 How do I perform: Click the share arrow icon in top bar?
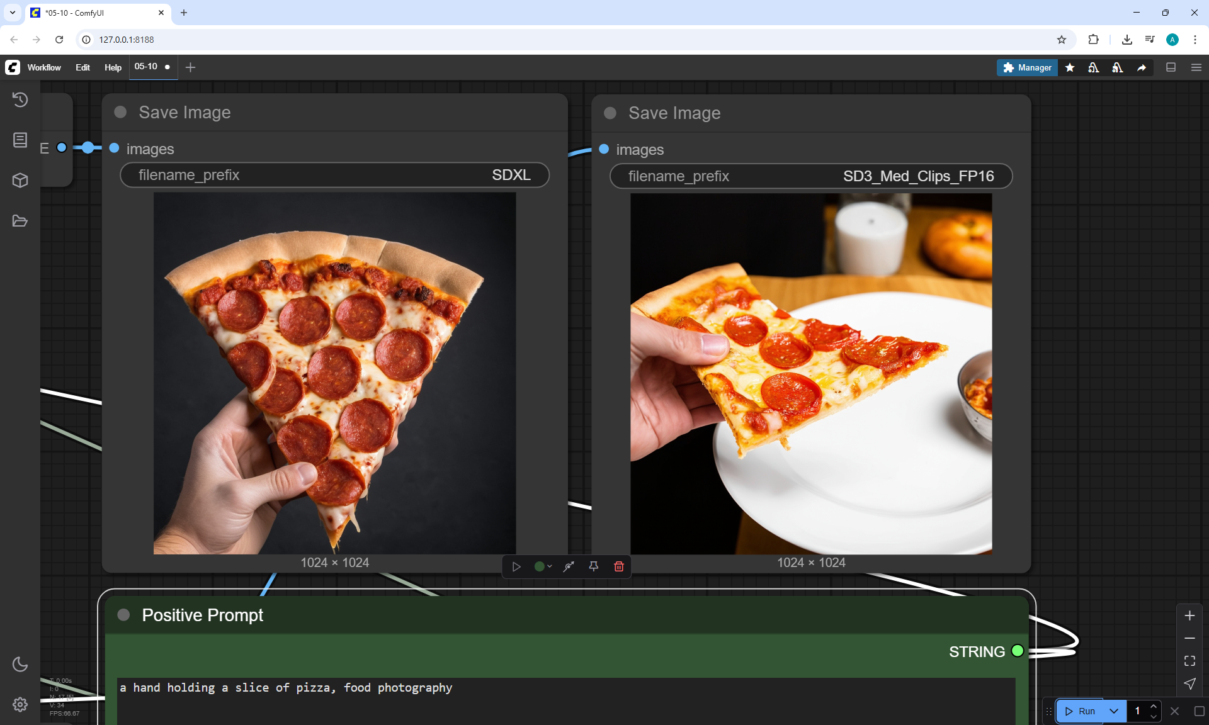1141,67
